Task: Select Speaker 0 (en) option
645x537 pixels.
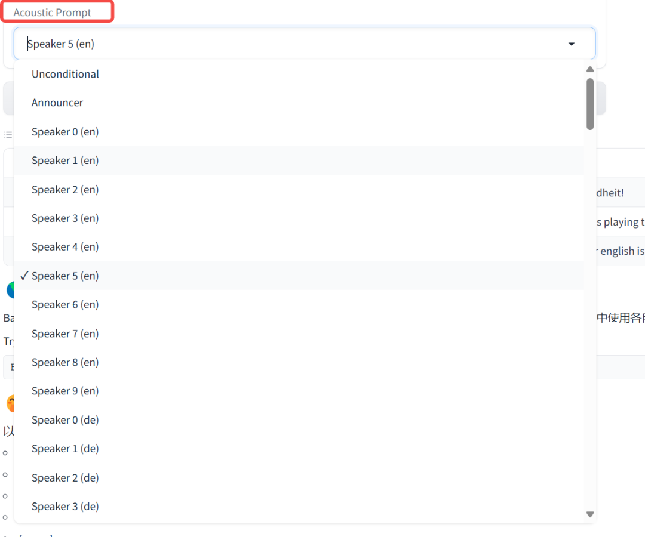Action: pos(65,132)
